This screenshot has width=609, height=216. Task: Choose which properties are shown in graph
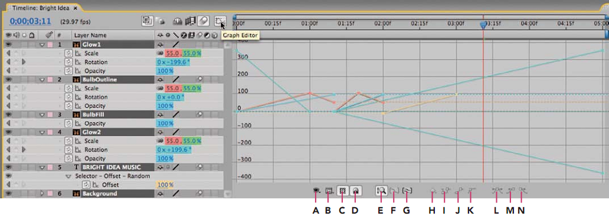point(317,191)
